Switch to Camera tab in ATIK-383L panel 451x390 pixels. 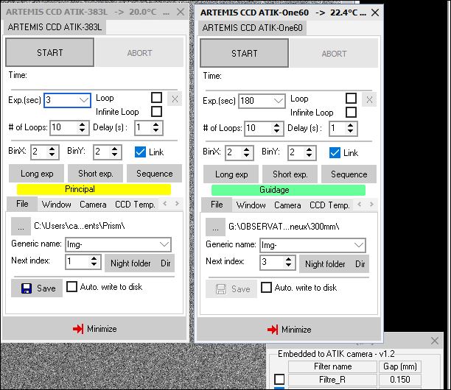point(93,205)
